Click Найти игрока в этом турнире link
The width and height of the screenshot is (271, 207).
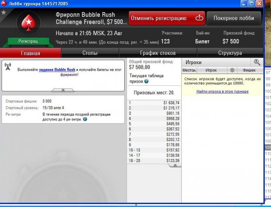[223, 92]
